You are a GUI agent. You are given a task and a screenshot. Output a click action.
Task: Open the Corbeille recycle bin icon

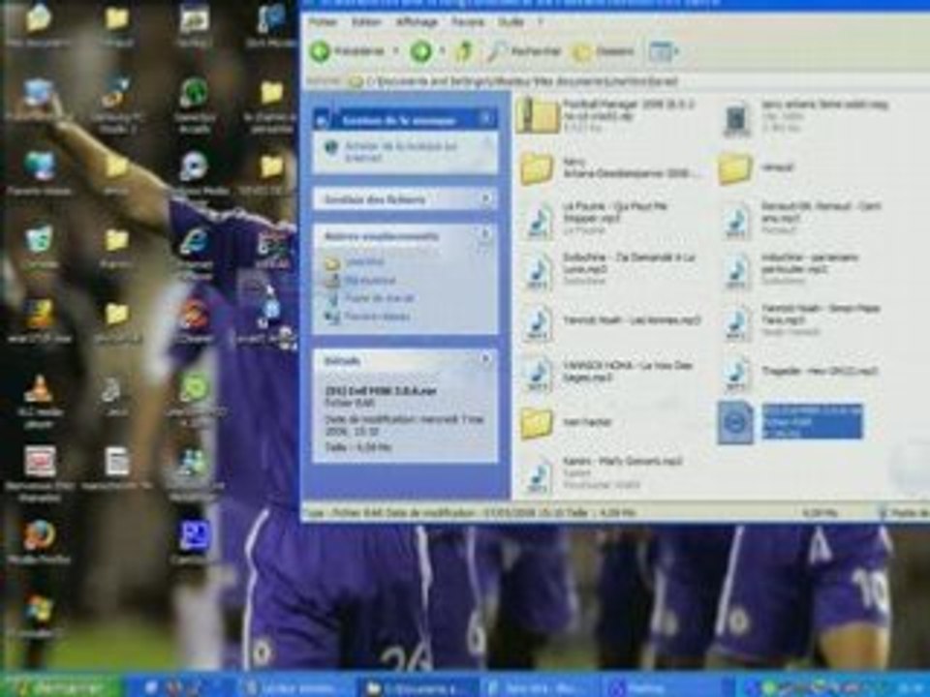click(39, 247)
